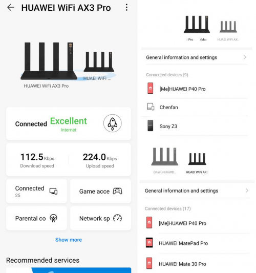256x273 pixels.
Task: Open Network speed test gauge tile
Action: [100, 218]
